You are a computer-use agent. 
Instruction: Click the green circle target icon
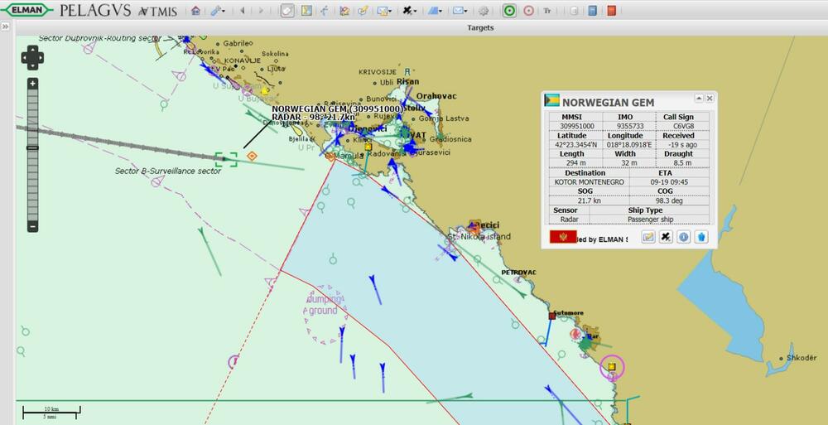509,11
